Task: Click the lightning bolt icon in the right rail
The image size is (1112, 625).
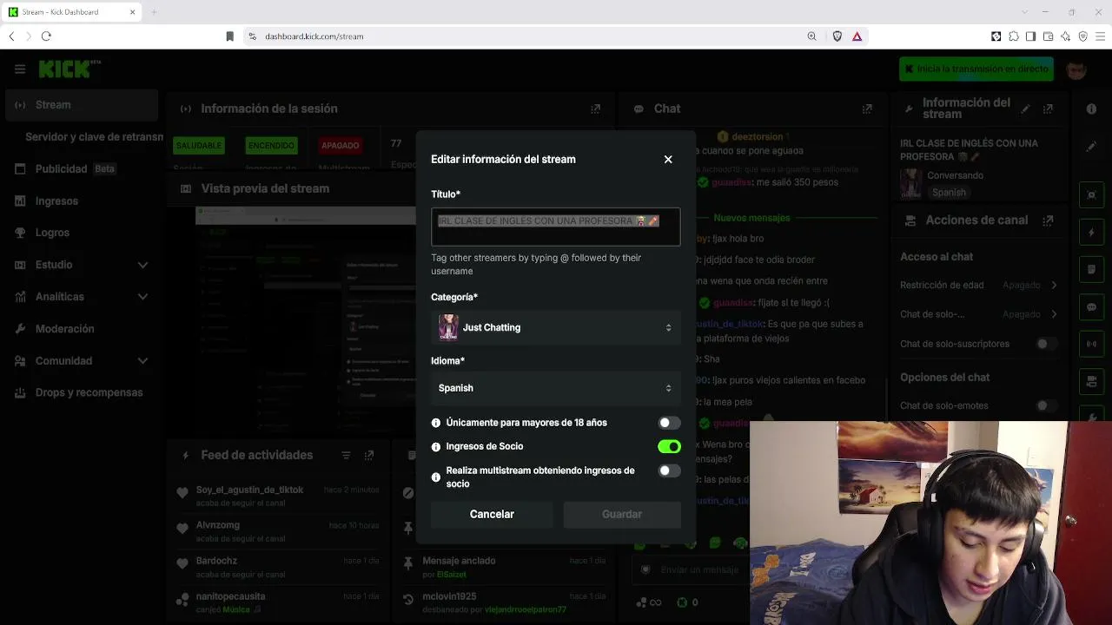Action: [1092, 233]
